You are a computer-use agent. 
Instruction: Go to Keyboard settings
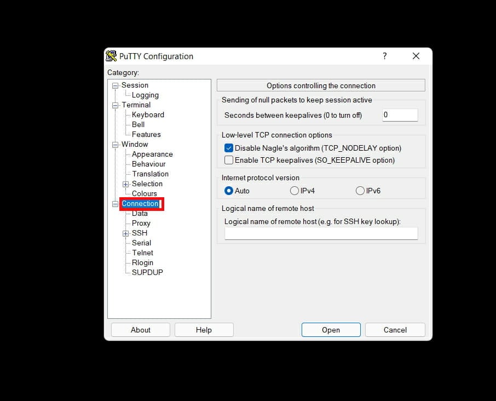(148, 114)
